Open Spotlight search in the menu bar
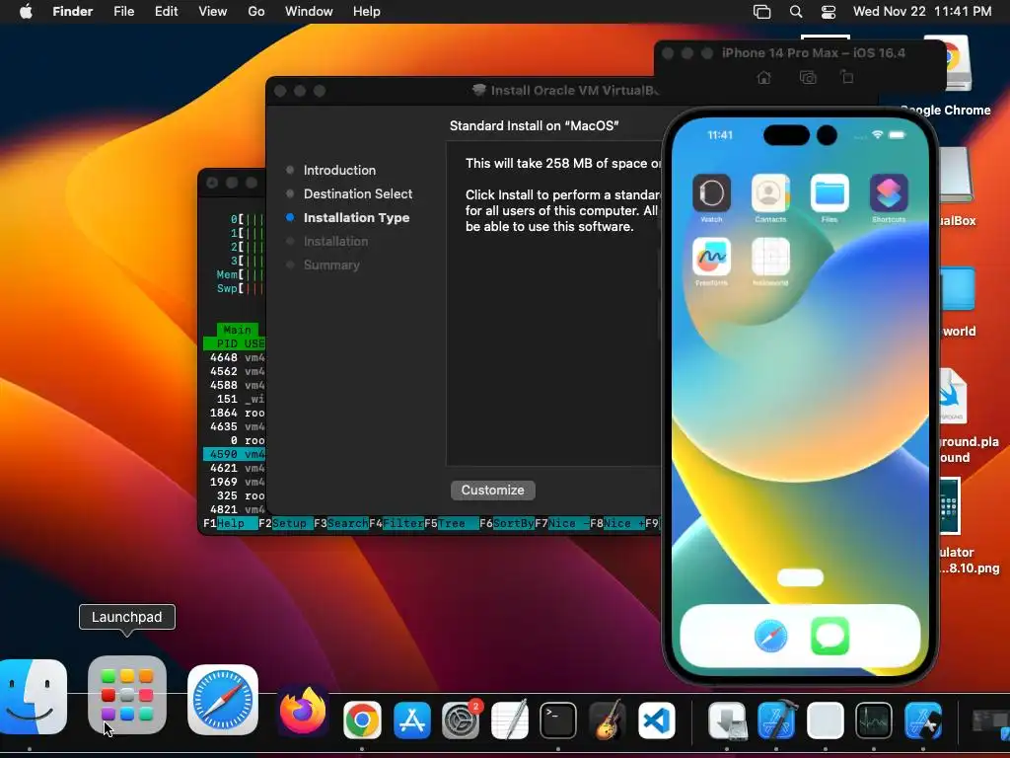Screen dimensions: 1010x758 (796, 12)
